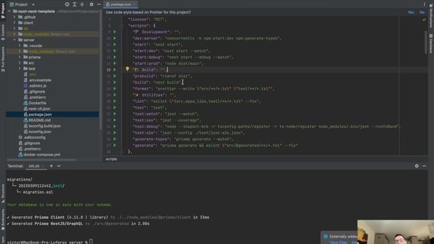Toggle the Notifications tool window stripe
Screen dimensions: 434x244
click(x=431, y=16)
